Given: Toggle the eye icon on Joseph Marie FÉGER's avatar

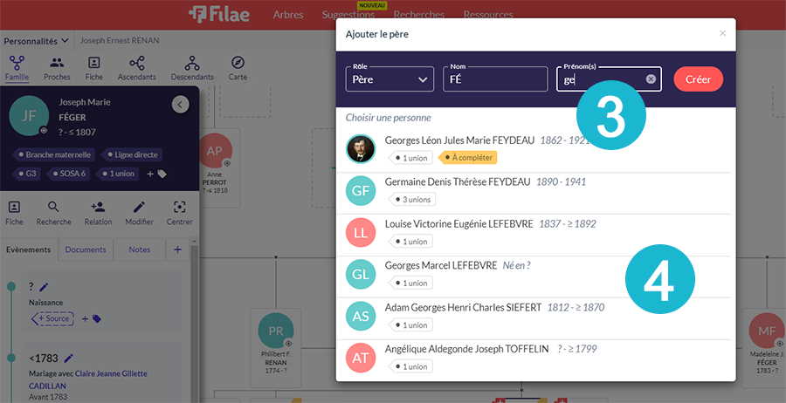Looking at the screenshot, I should (x=44, y=131).
